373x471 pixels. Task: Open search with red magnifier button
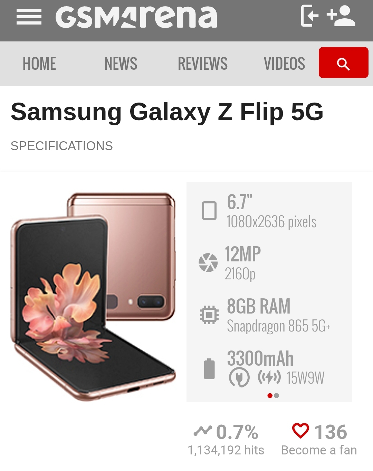[x=343, y=63]
